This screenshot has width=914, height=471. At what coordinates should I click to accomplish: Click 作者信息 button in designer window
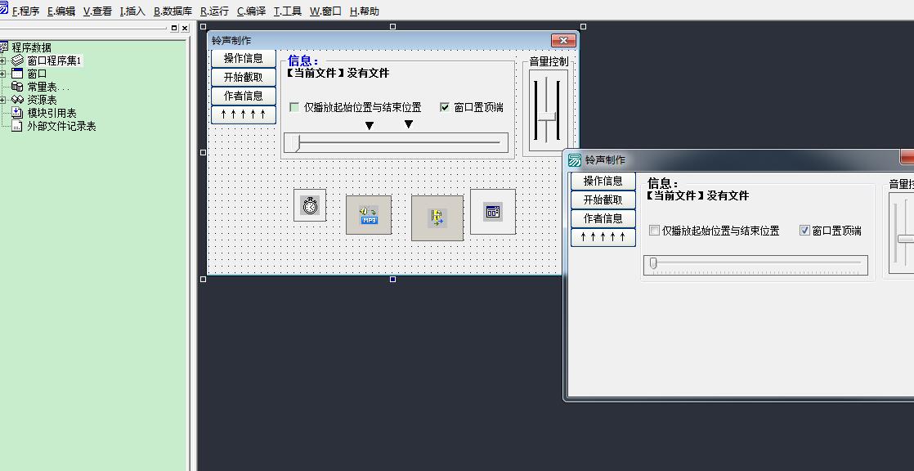pos(244,96)
